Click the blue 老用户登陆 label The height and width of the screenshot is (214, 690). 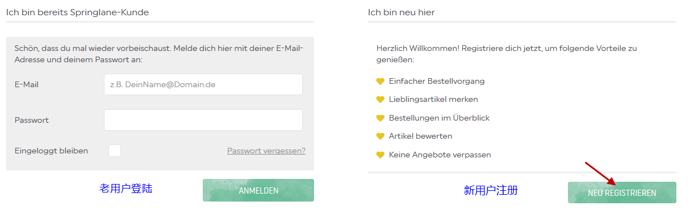(x=126, y=189)
